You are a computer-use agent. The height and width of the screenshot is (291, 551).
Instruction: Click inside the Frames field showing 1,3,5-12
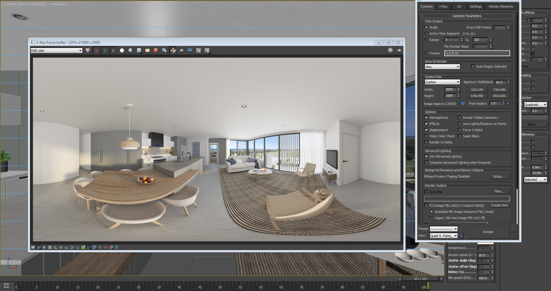click(x=477, y=53)
